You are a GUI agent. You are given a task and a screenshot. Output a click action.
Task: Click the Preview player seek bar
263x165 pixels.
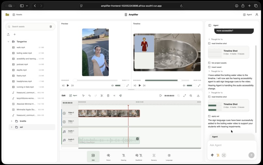pyautogui.click(x=96, y=80)
